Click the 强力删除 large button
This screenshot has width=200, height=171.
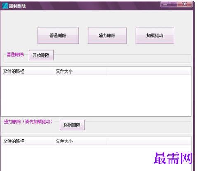107,35
